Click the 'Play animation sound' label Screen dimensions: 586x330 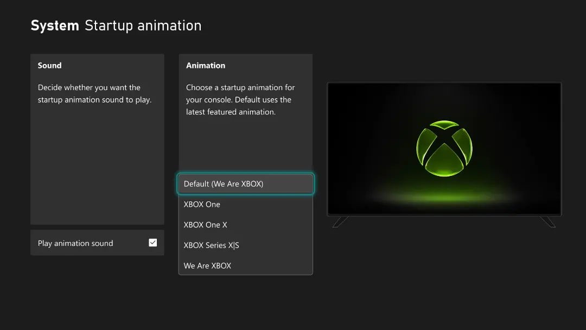[75, 243]
